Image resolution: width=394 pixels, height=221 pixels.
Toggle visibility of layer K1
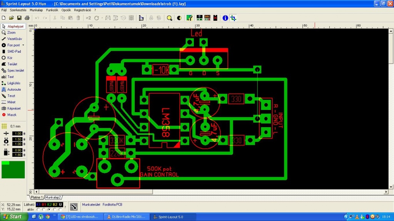pyautogui.click(x=38, y=205)
